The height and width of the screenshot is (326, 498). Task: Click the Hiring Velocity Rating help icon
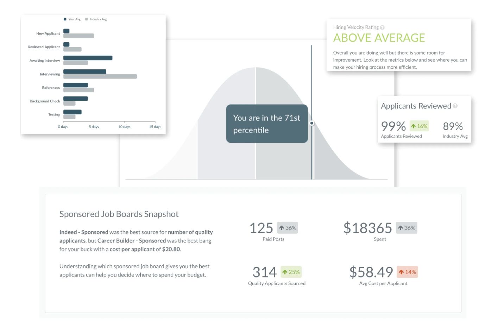point(382,27)
